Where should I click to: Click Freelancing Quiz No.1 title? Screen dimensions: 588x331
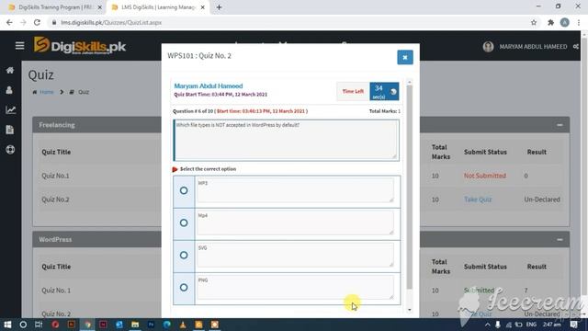[x=55, y=176]
